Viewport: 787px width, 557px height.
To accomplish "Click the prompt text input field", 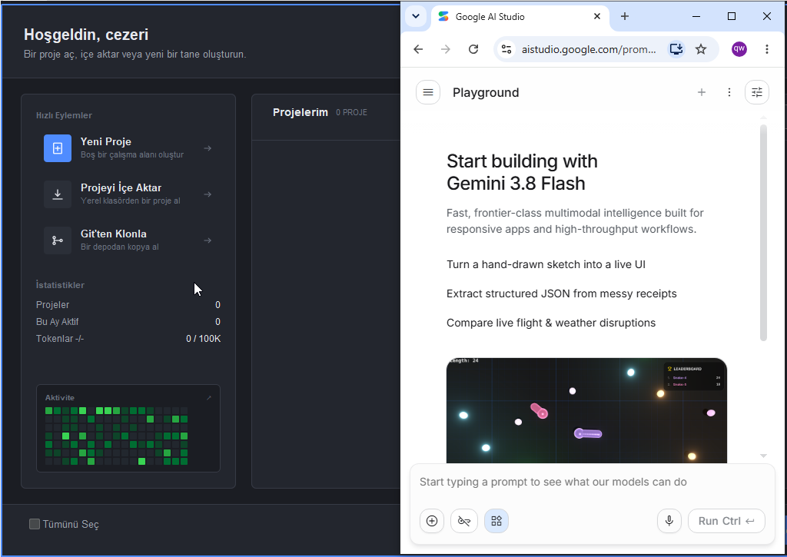I will click(x=593, y=482).
